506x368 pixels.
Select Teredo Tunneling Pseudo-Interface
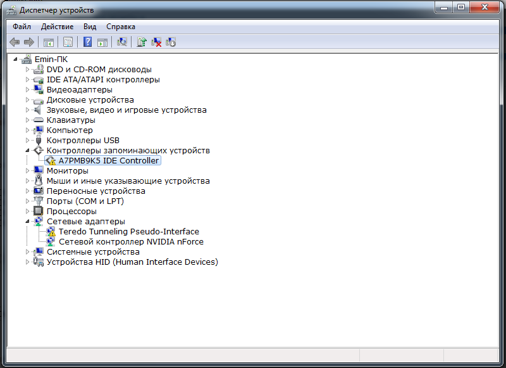(x=129, y=231)
